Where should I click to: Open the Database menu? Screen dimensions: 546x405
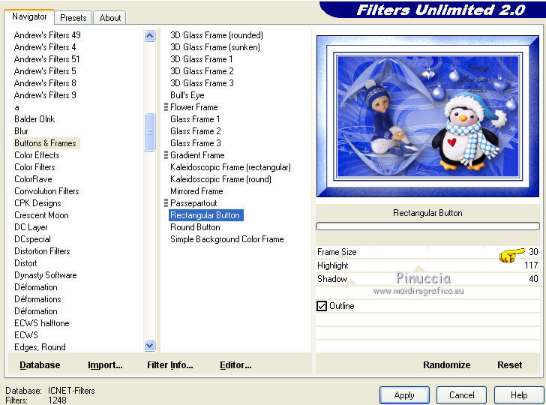coord(40,365)
